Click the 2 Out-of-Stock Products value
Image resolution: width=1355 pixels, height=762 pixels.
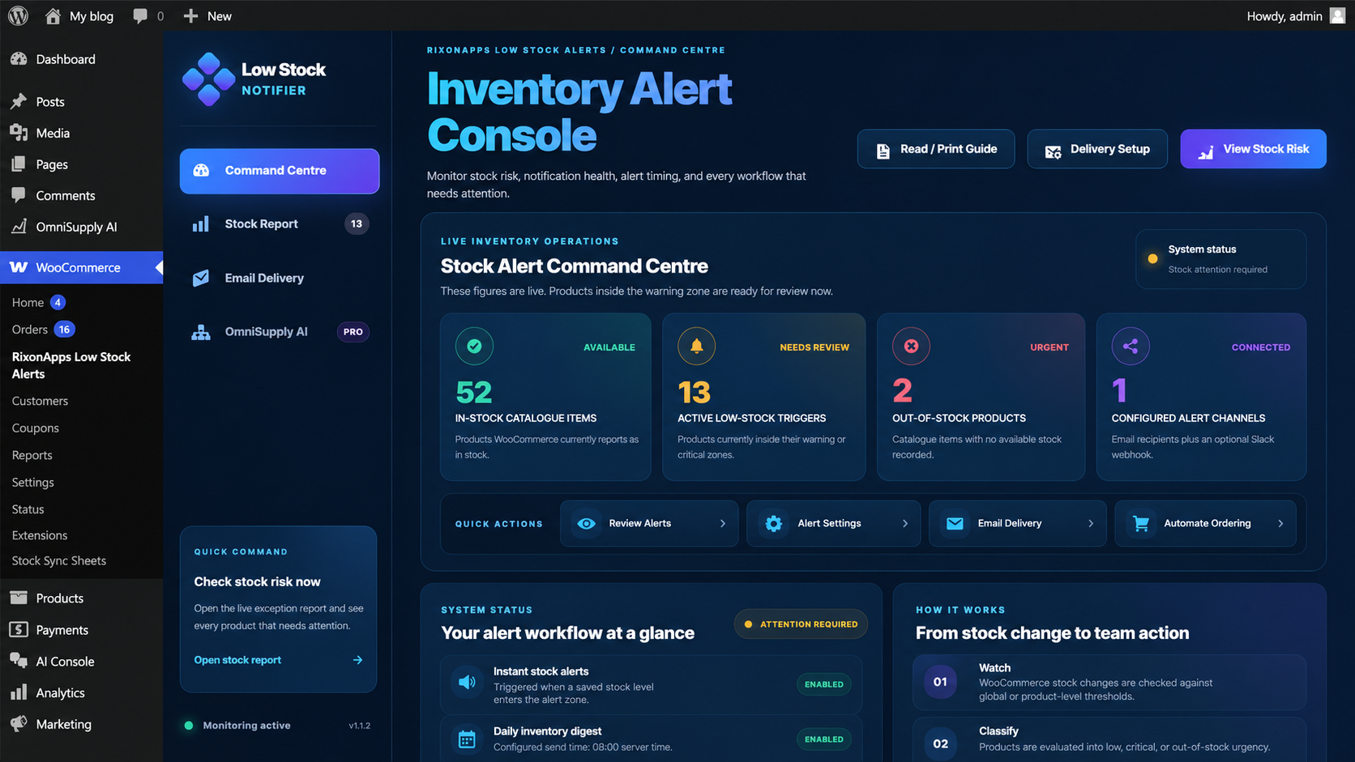click(x=903, y=391)
